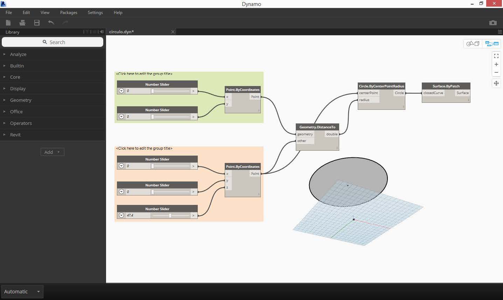Open the Settings menu
503x300 pixels.
95,13
